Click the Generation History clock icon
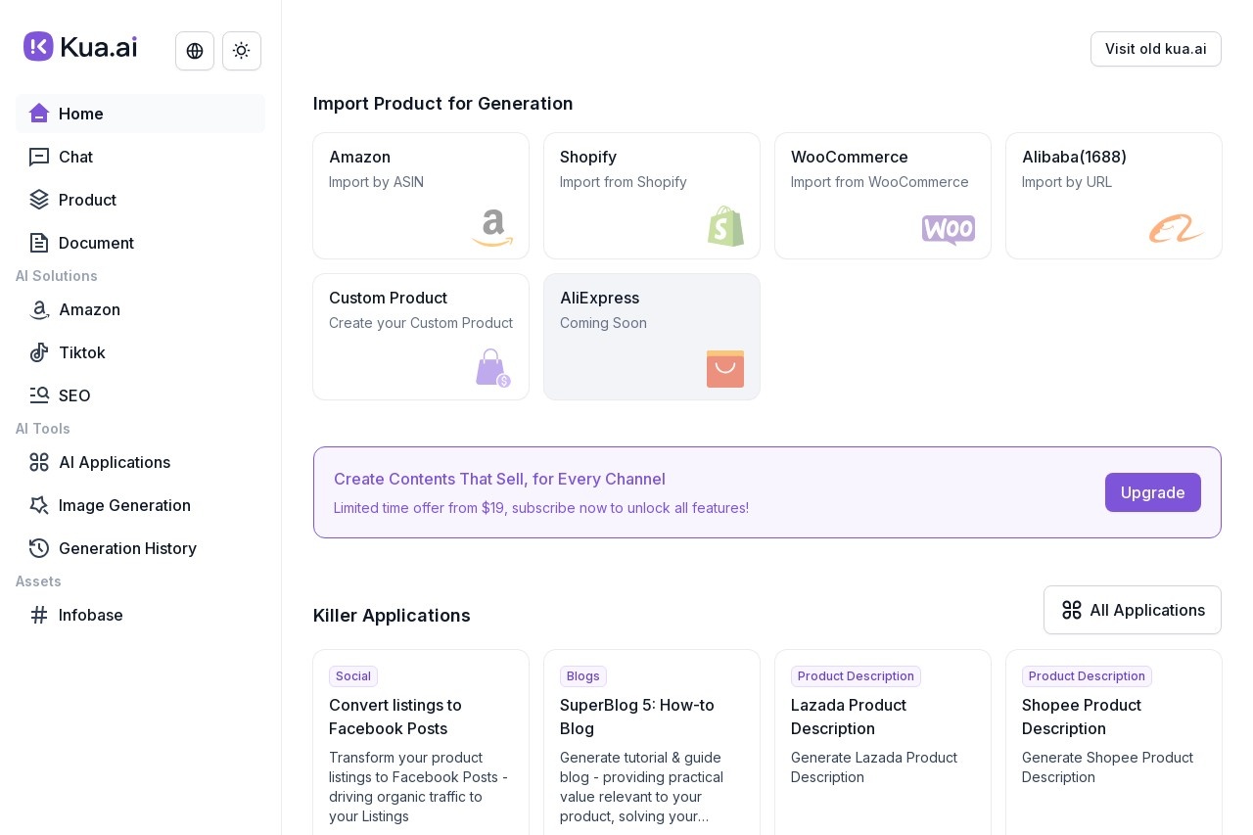Viewport: 1253px width, 835px height. point(39,548)
